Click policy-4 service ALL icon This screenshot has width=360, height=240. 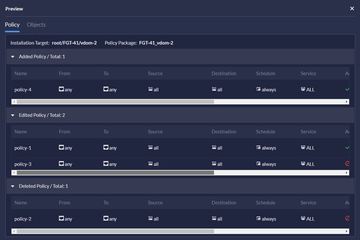click(x=303, y=89)
